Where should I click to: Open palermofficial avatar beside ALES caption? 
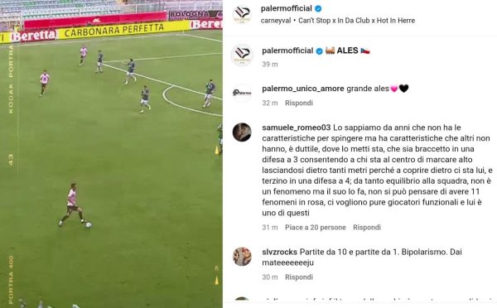click(x=242, y=55)
